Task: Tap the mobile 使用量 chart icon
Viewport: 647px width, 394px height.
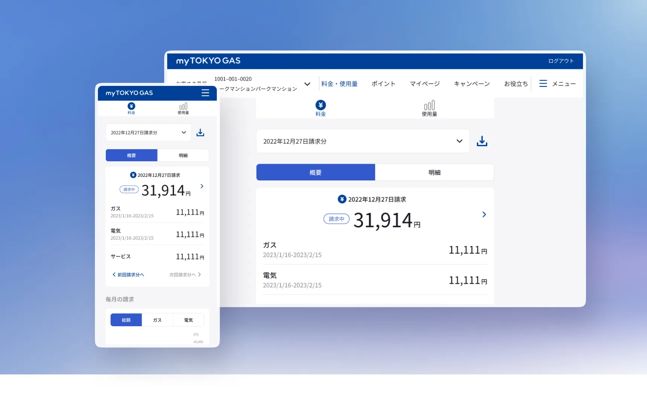Action: [183, 107]
